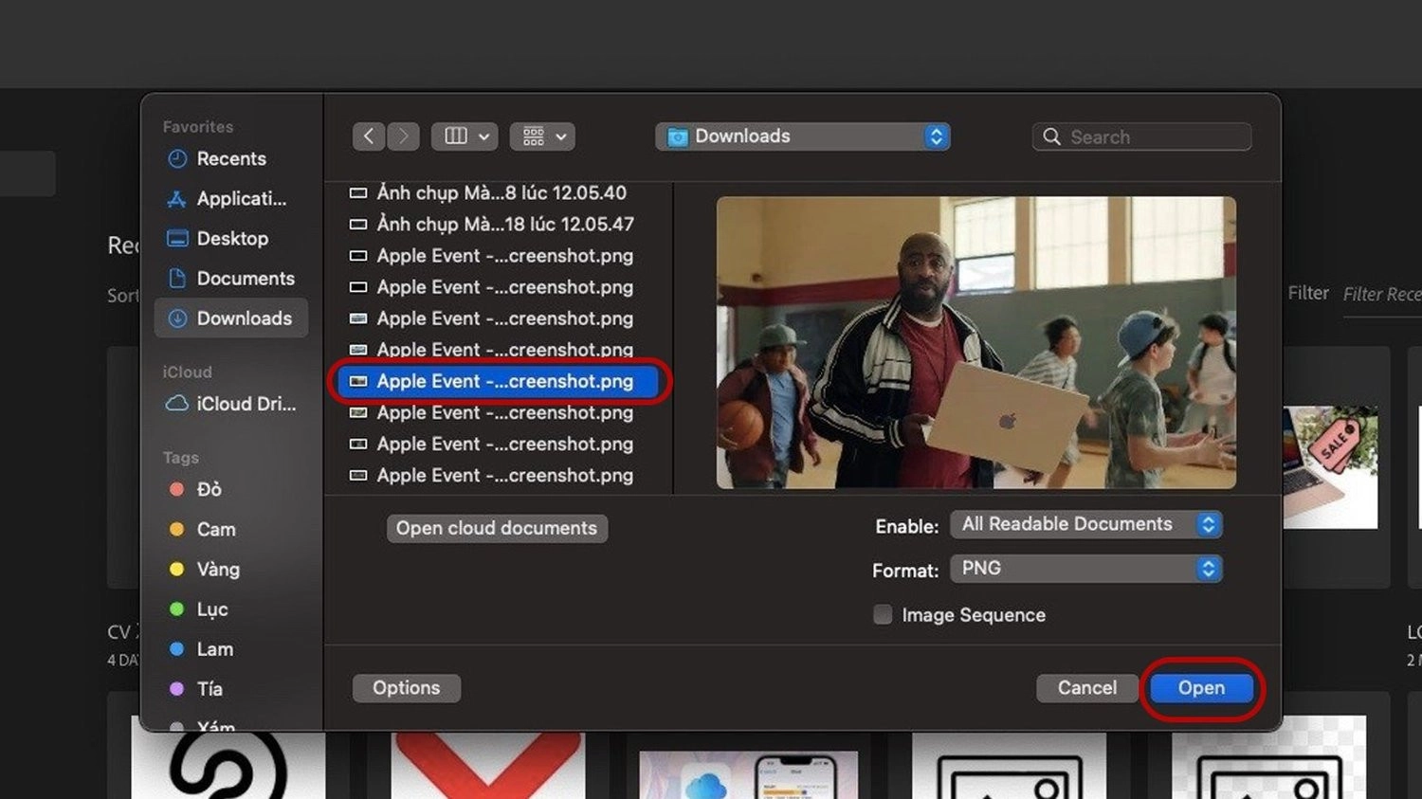Click the Options button
The width and height of the screenshot is (1422, 799).
406,688
